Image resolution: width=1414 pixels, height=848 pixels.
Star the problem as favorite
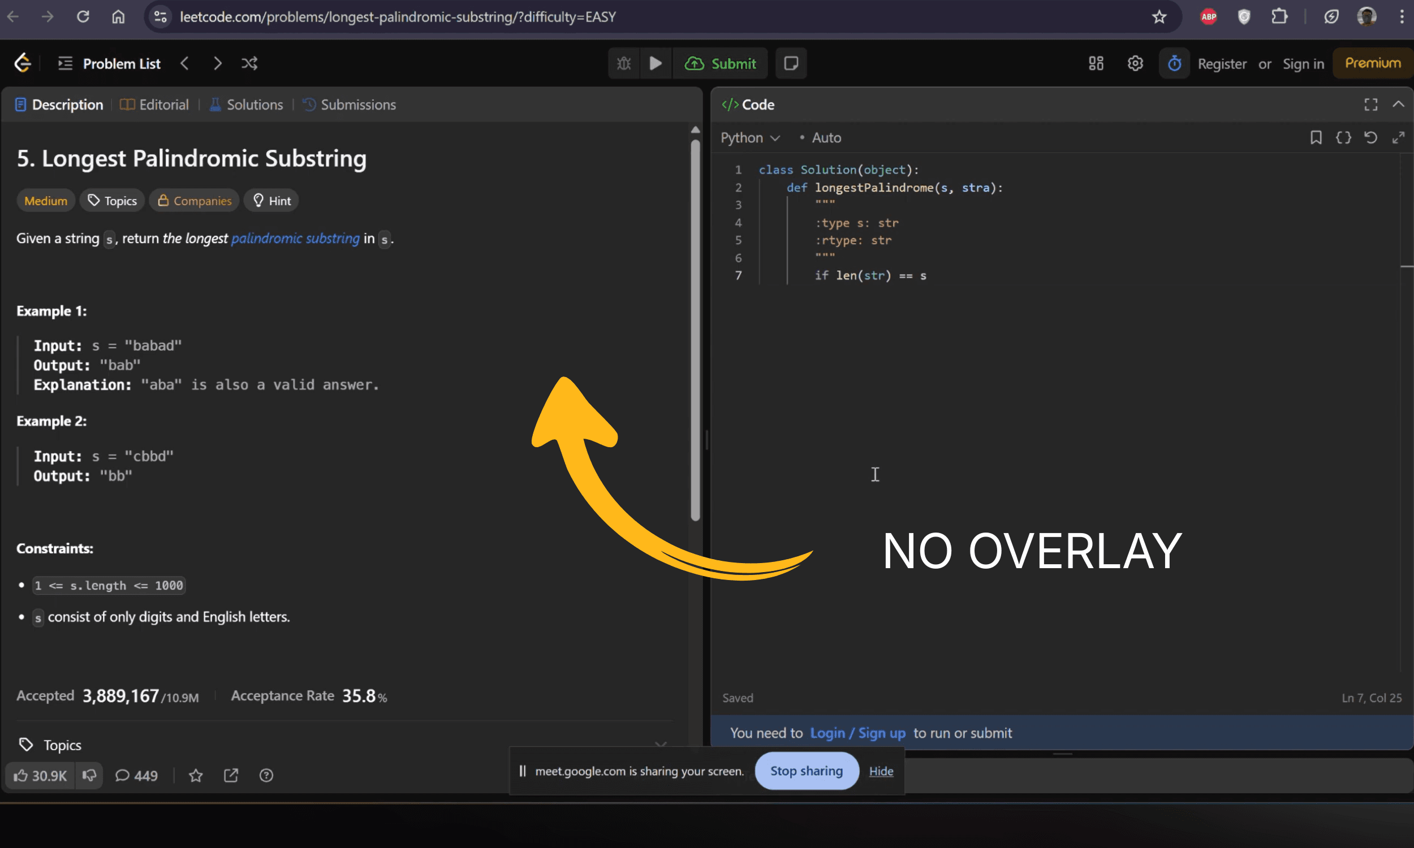pos(196,776)
